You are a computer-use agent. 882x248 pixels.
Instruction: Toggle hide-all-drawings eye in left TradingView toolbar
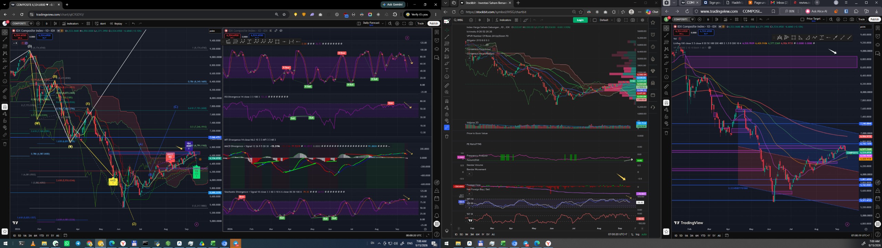click(x=5, y=127)
